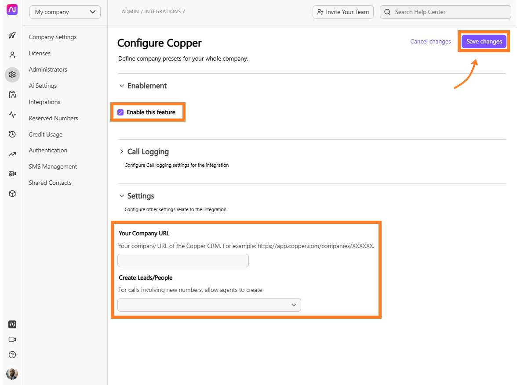517x385 pixels.
Task: Open the video camera icon in sidebar
Action: click(12, 339)
